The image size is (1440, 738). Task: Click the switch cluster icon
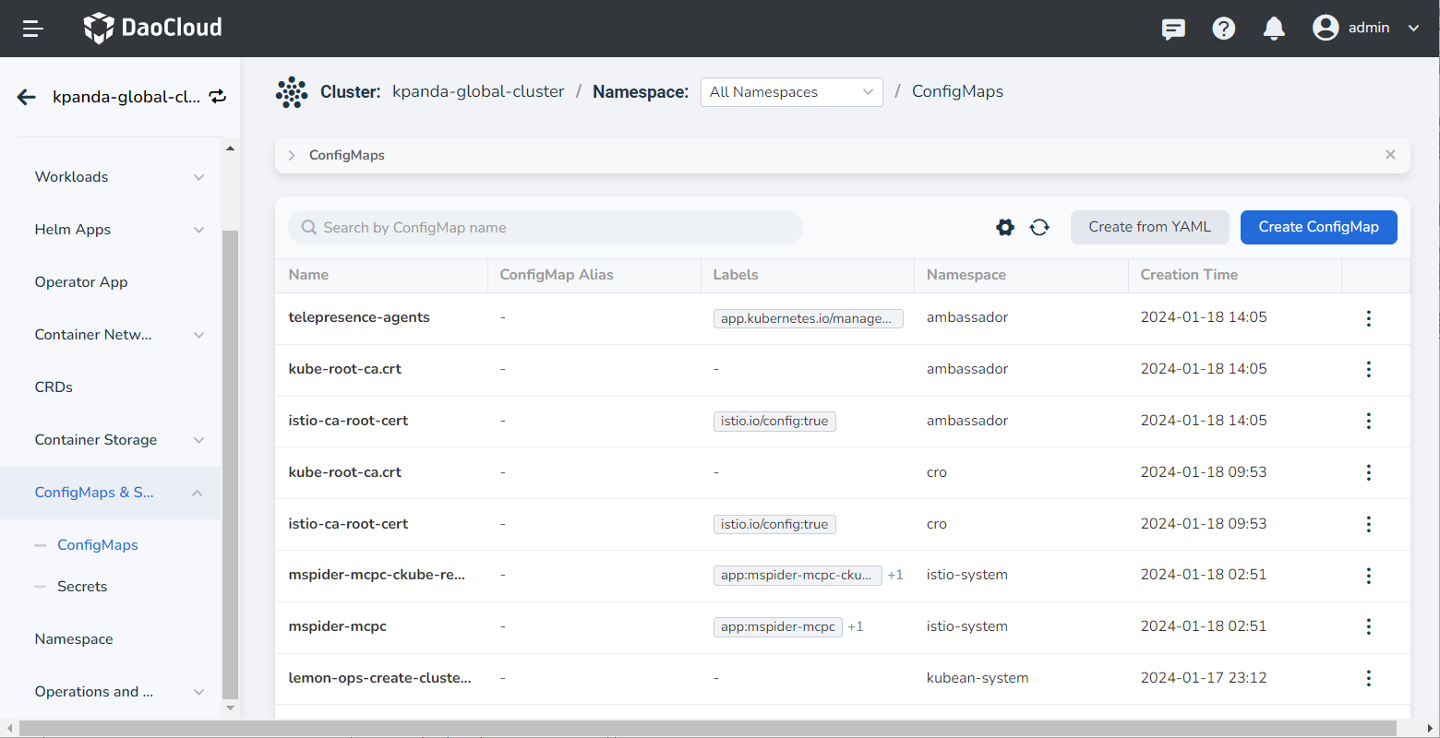[x=218, y=97]
